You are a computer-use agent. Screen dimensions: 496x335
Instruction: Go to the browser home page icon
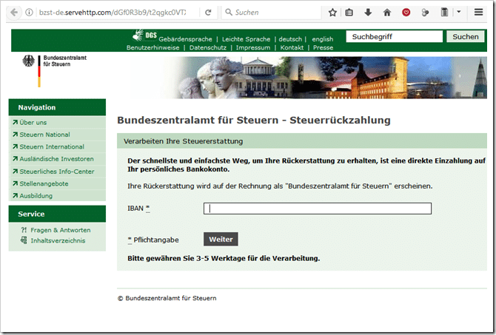point(387,13)
